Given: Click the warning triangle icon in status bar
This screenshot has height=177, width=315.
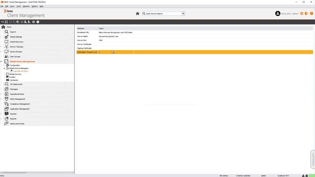Looking at the screenshot, I should click(x=303, y=176).
